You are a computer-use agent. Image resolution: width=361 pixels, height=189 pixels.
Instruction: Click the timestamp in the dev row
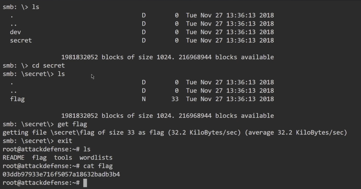pos(230,32)
